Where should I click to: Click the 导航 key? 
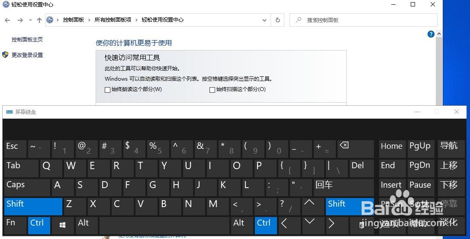point(451,149)
